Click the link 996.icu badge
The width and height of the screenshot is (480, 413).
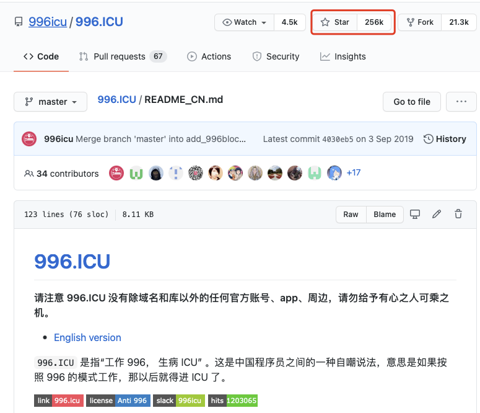[x=59, y=401]
